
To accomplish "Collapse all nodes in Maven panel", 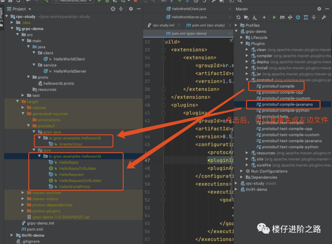I will coord(314,17).
